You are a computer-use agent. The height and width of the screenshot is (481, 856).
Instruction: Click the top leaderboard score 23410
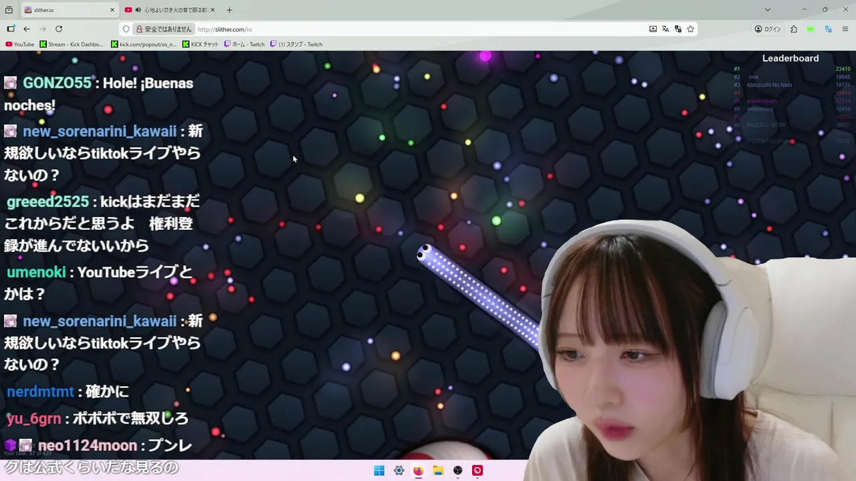click(843, 69)
